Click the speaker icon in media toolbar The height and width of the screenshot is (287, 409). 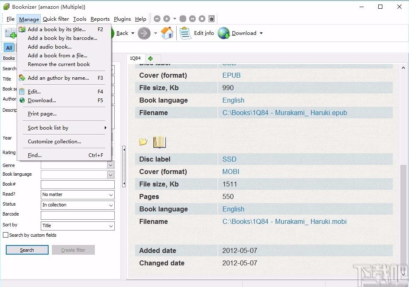pos(212,19)
